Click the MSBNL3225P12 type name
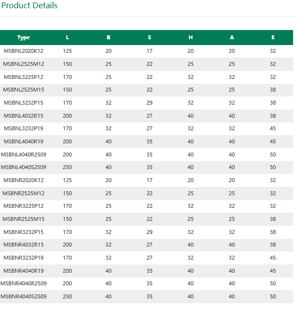 tap(24, 77)
